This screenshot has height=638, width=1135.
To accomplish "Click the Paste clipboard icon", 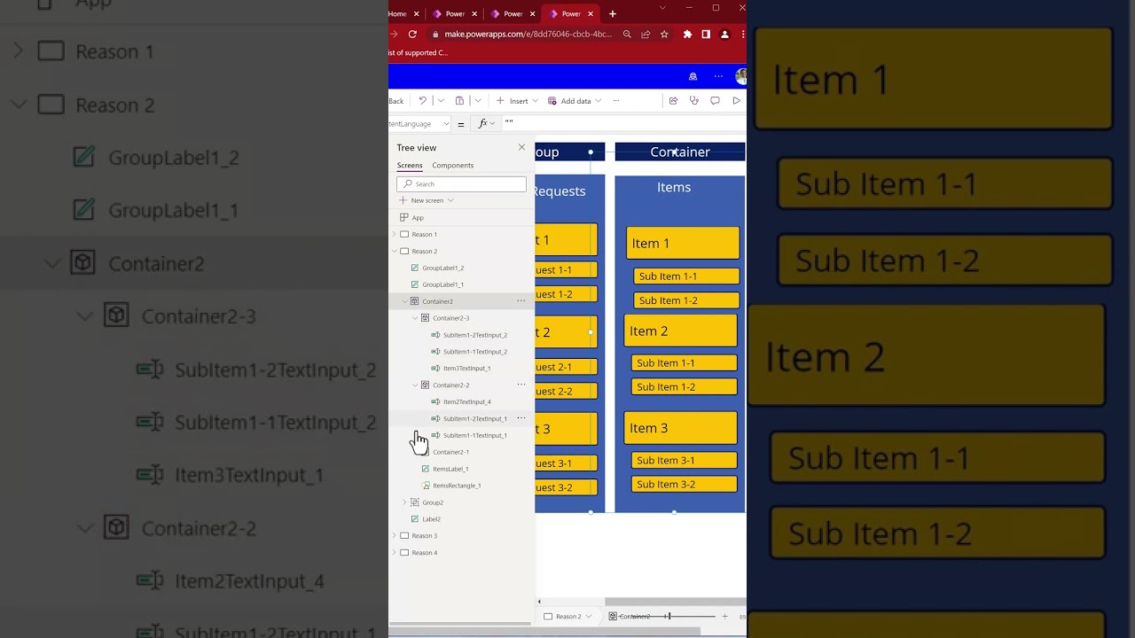I will [x=459, y=101].
